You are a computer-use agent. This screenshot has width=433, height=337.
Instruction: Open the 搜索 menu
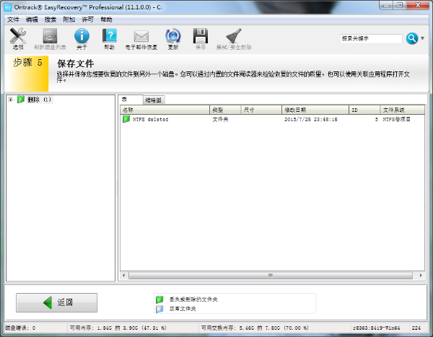tap(51, 19)
